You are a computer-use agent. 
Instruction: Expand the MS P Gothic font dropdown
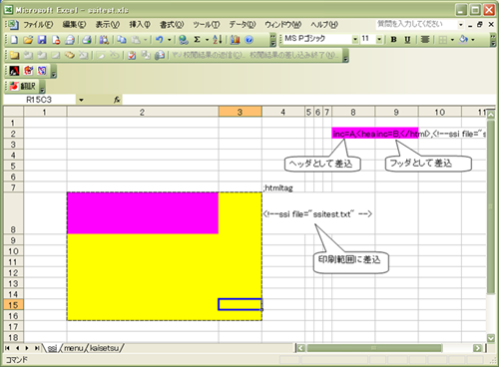click(x=355, y=39)
